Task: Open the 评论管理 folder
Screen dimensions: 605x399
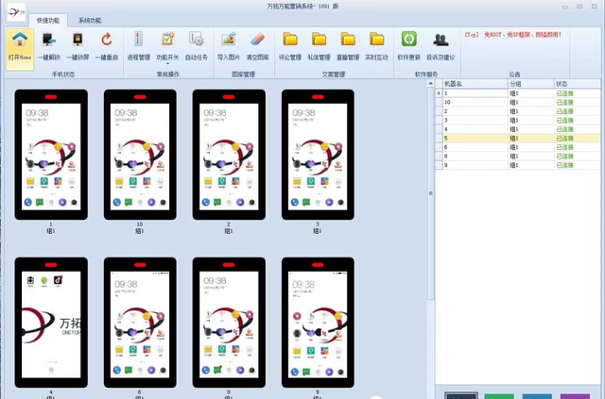Action: click(290, 43)
